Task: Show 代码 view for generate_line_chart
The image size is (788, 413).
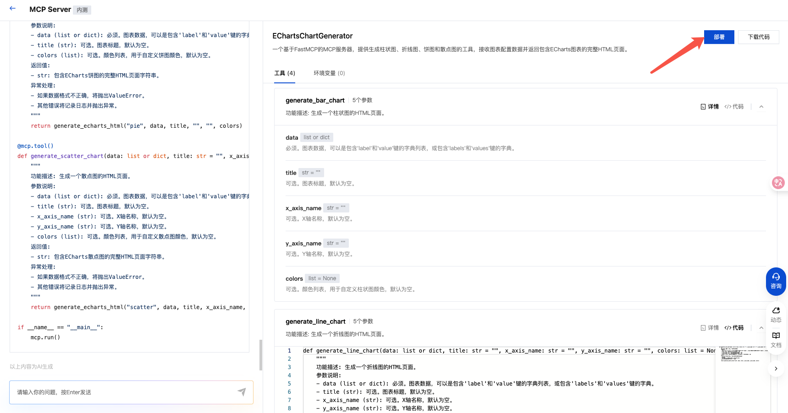Action: pyautogui.click(x=734, y=328)
